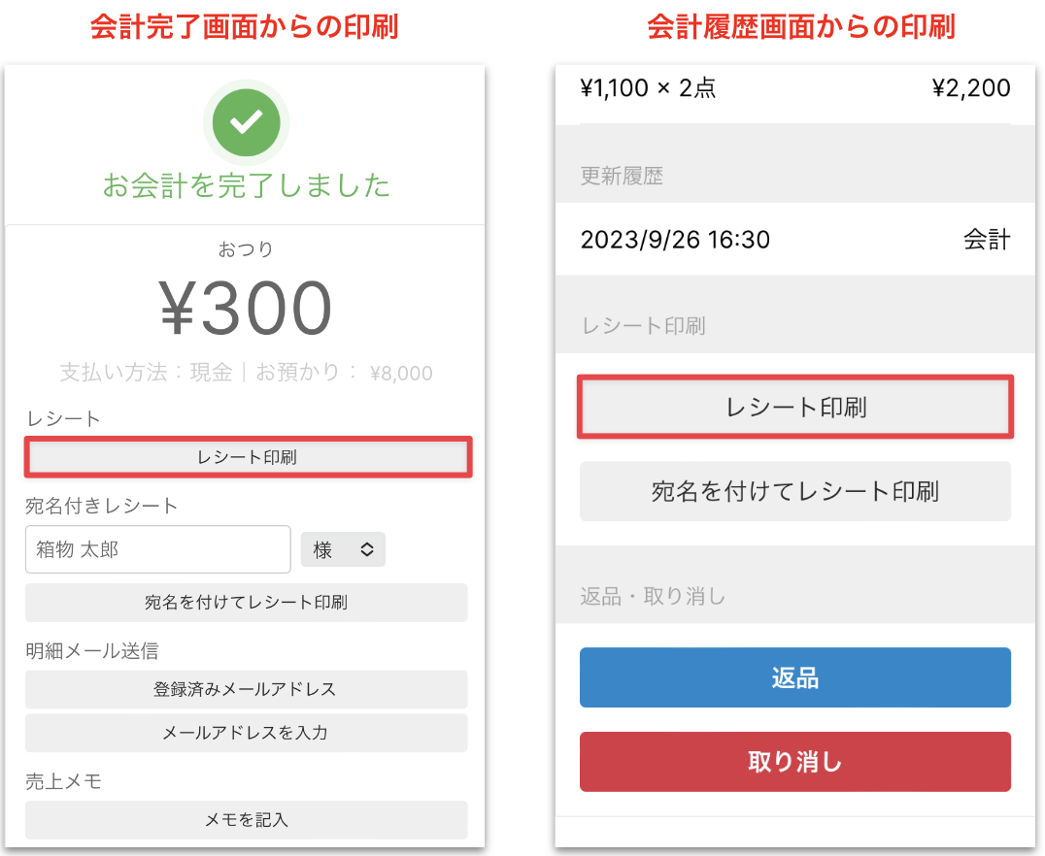Open the 様 honorific dropdown
Image resolution: width=1045 pixels, height=856 pixels.
tap(343, 549)
